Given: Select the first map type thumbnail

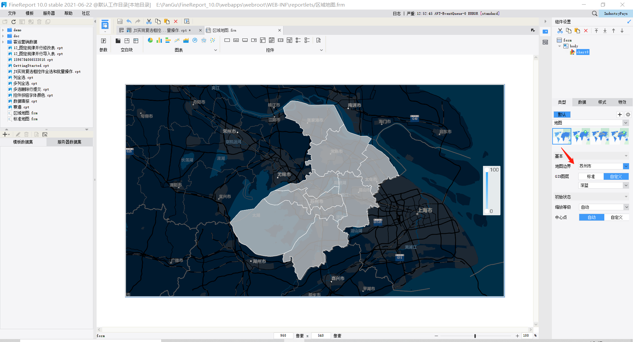Looking at the screenshot, I should point(562,136).
